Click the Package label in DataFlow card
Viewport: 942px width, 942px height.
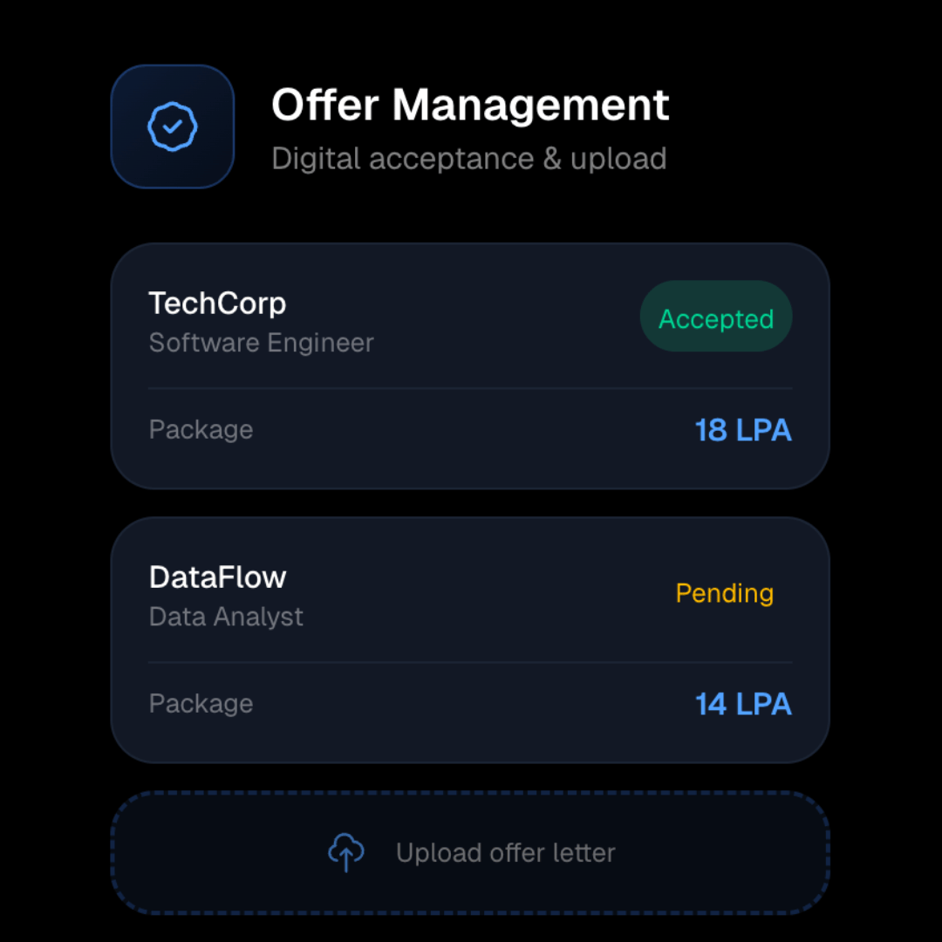click(x=201, y=704)
